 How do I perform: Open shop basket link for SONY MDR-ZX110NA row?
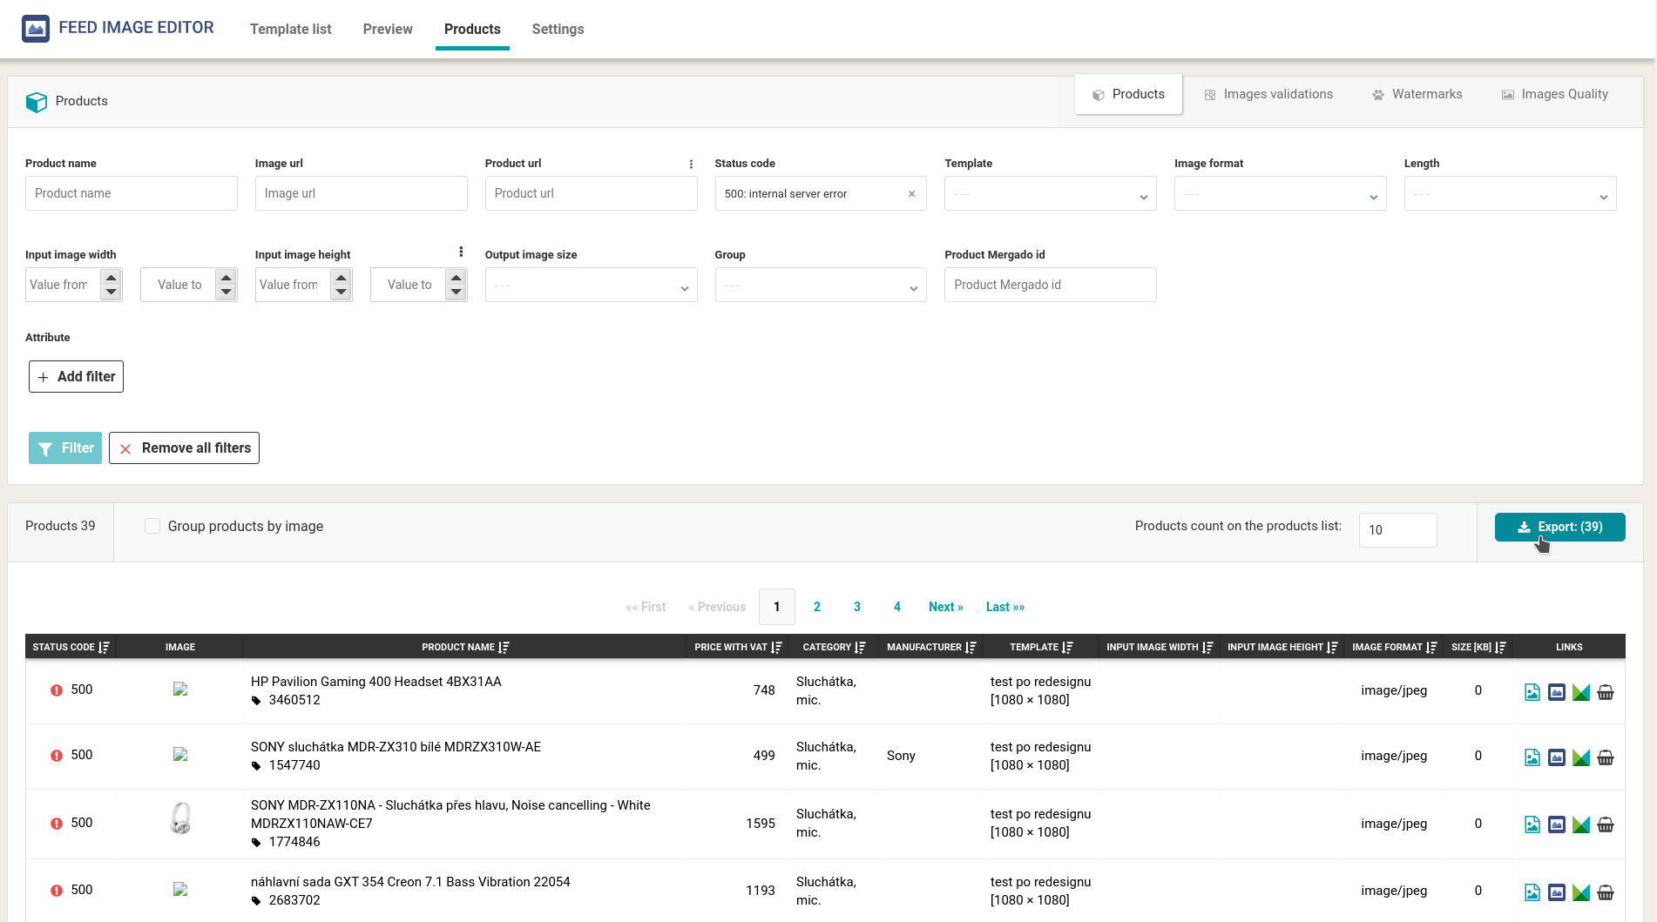point(1606,824)
